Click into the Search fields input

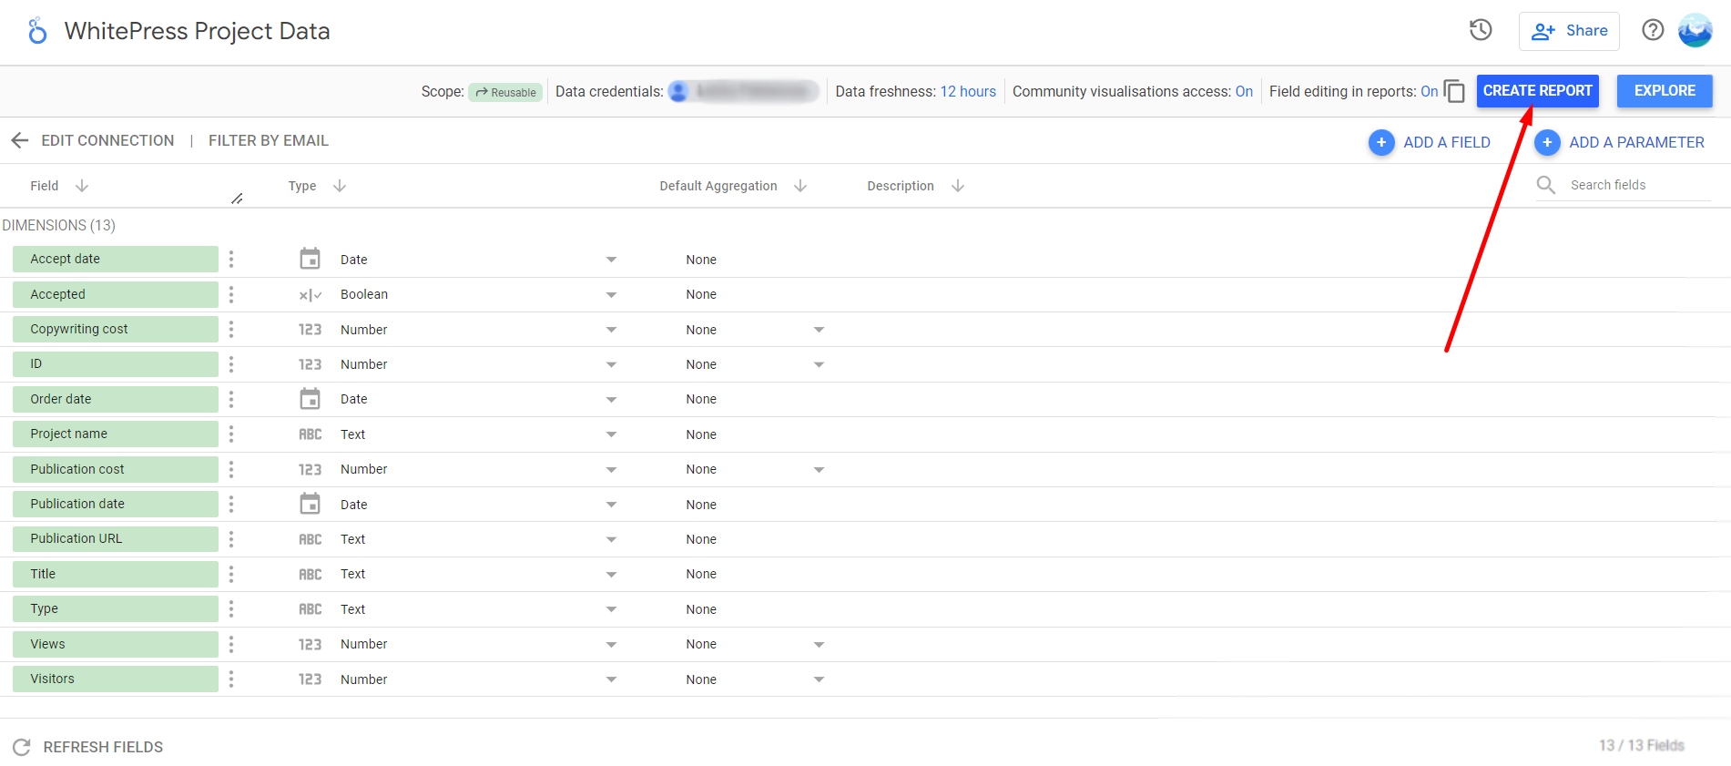coord(1639,185)
